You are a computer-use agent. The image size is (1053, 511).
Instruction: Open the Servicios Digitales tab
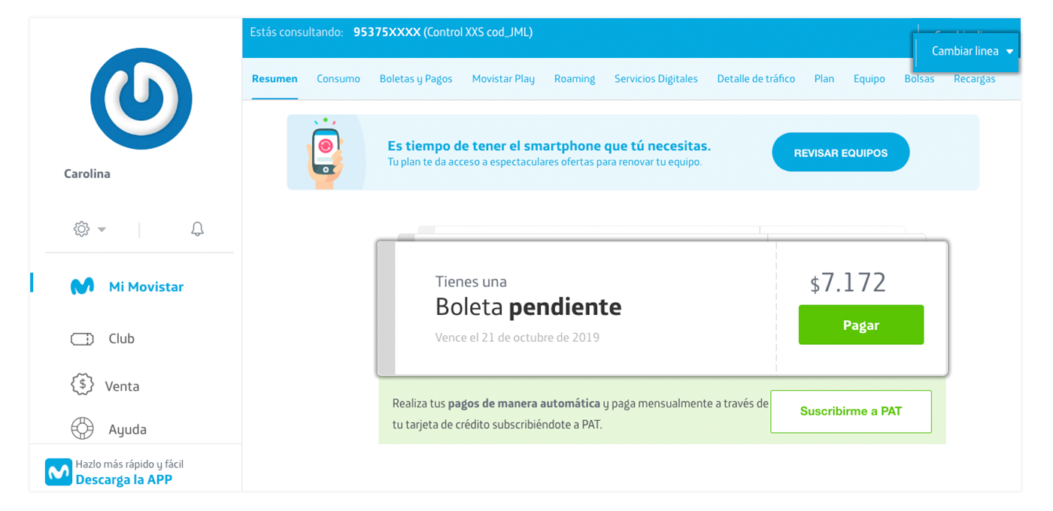[x=656, y=79]
